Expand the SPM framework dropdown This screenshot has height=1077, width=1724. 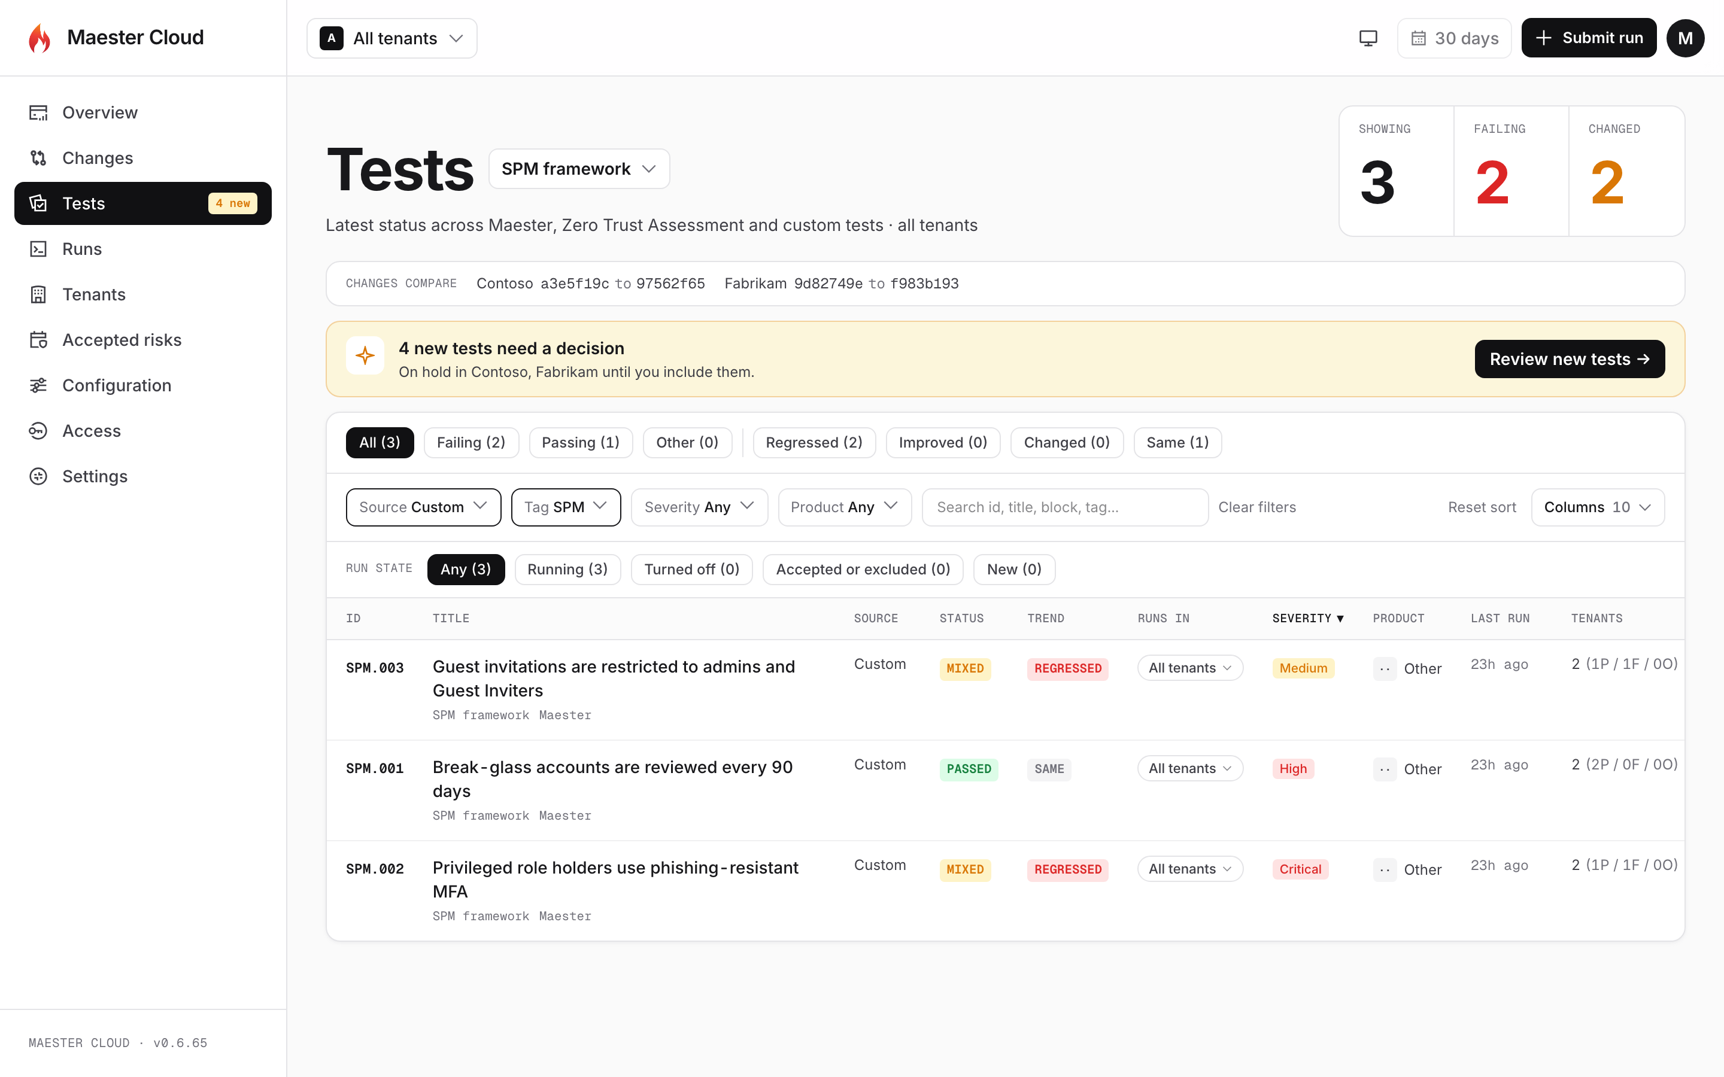pyautogui.click(x=579, y=169)
